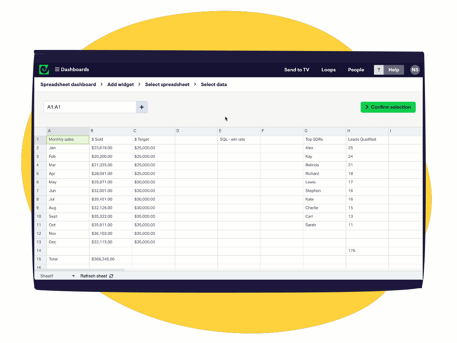Viewport: 457px width, 343px height.
Task: Open Send to TV menu
Action: (x=297, y=70)
